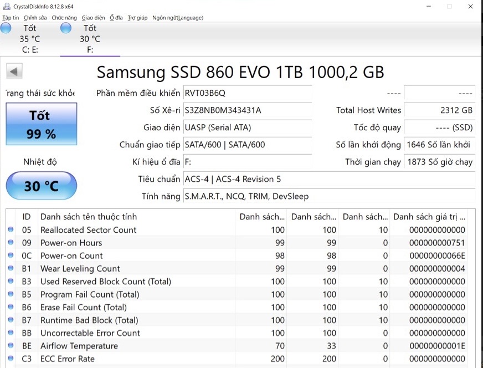Select the Wear Leveling Count attribute name
The image size is (483, 368).
(x=80, y=269)
